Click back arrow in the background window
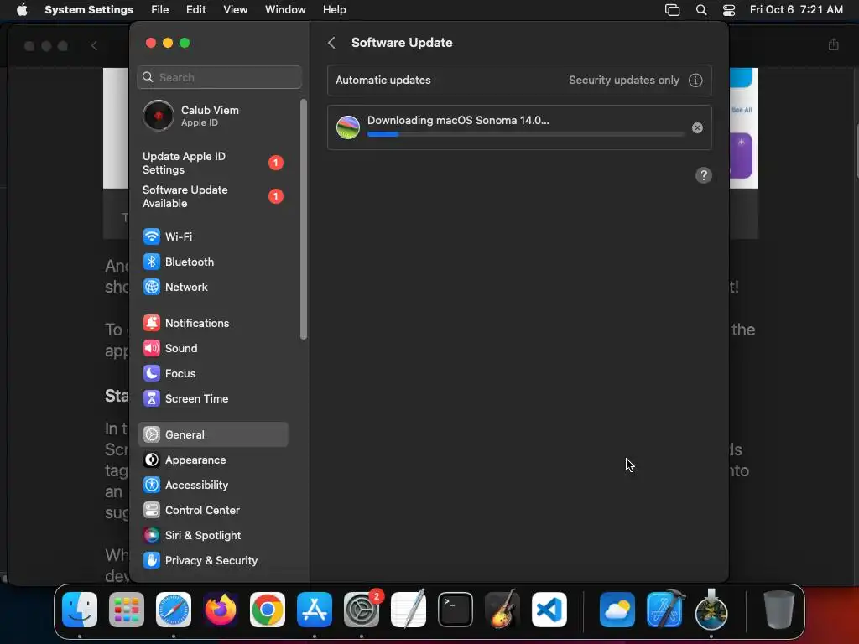The width and height of the screenshot is (859, 644). (94, 46)
